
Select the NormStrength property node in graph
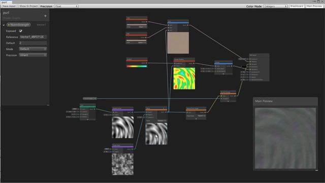[90, 99]
